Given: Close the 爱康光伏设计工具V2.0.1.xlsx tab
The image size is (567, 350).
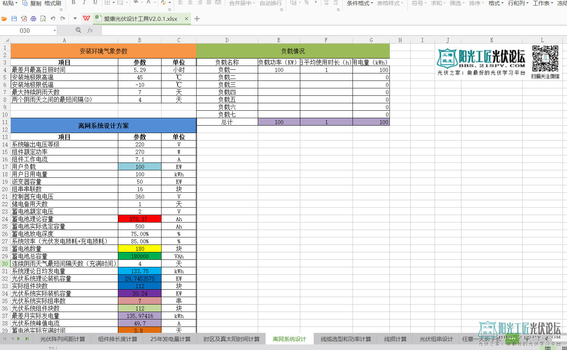Looking at the screenshot, I should click(x=187, y=19).
